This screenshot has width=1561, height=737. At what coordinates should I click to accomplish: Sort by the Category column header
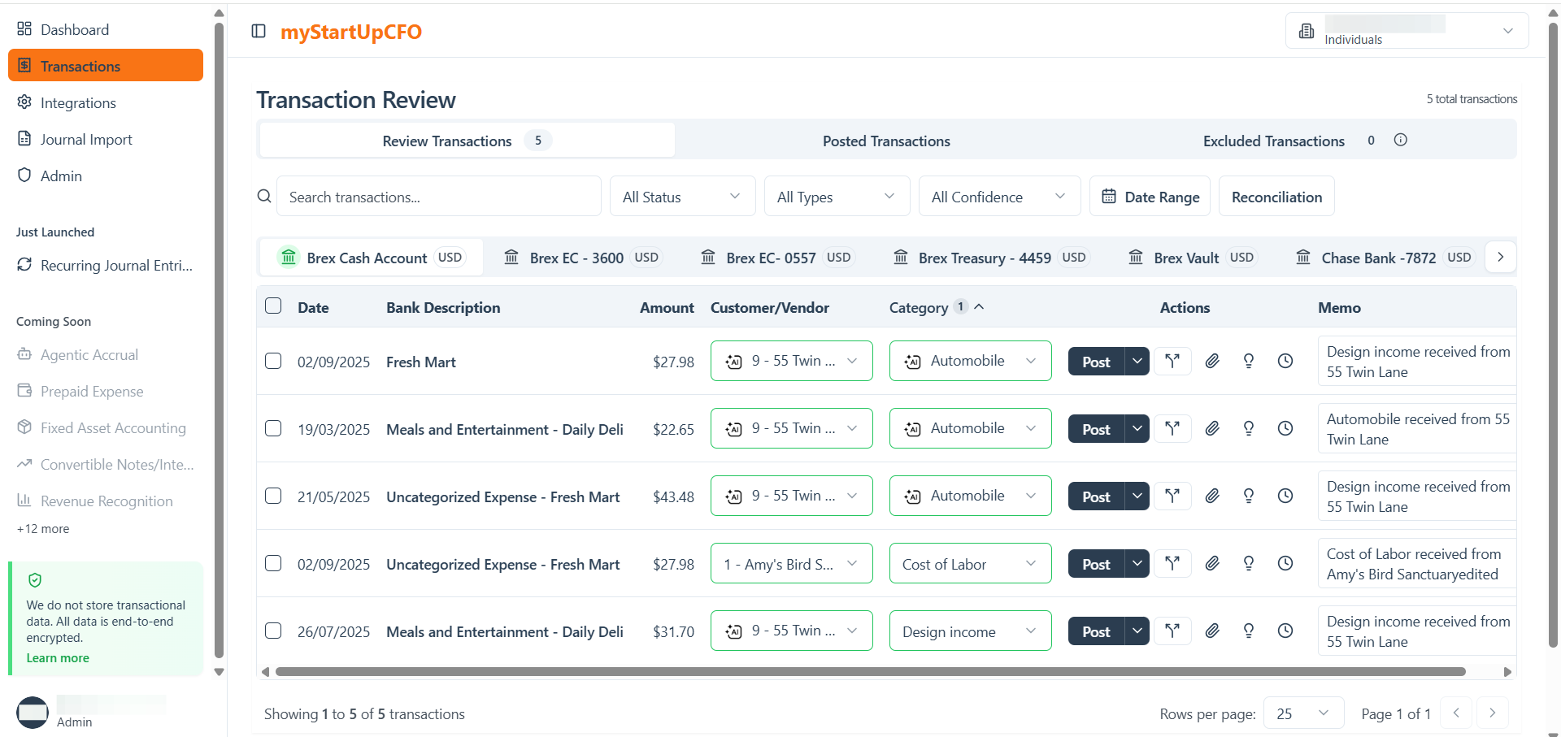pos(937,307)
